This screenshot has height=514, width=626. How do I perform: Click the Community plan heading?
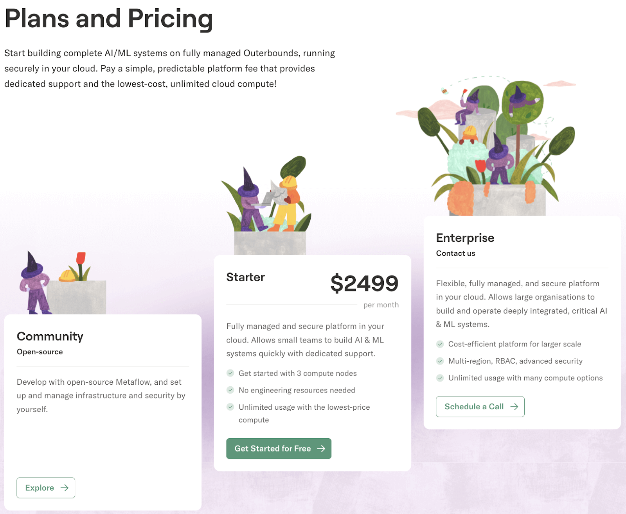tap(50, 336)
